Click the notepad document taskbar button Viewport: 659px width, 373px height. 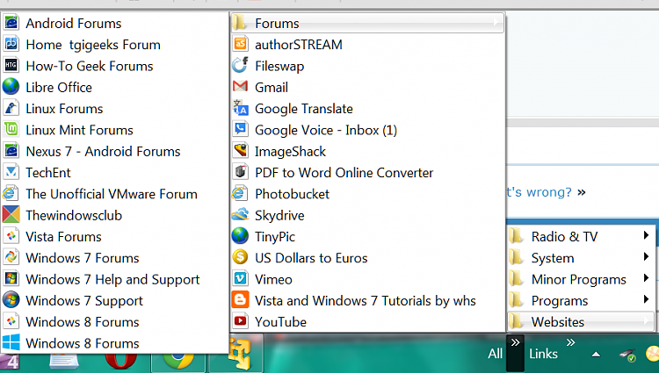(64, 362)
